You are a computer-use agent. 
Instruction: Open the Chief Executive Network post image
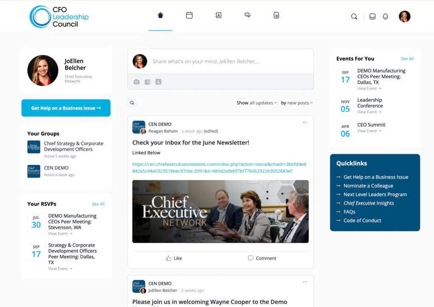(220, 212)
